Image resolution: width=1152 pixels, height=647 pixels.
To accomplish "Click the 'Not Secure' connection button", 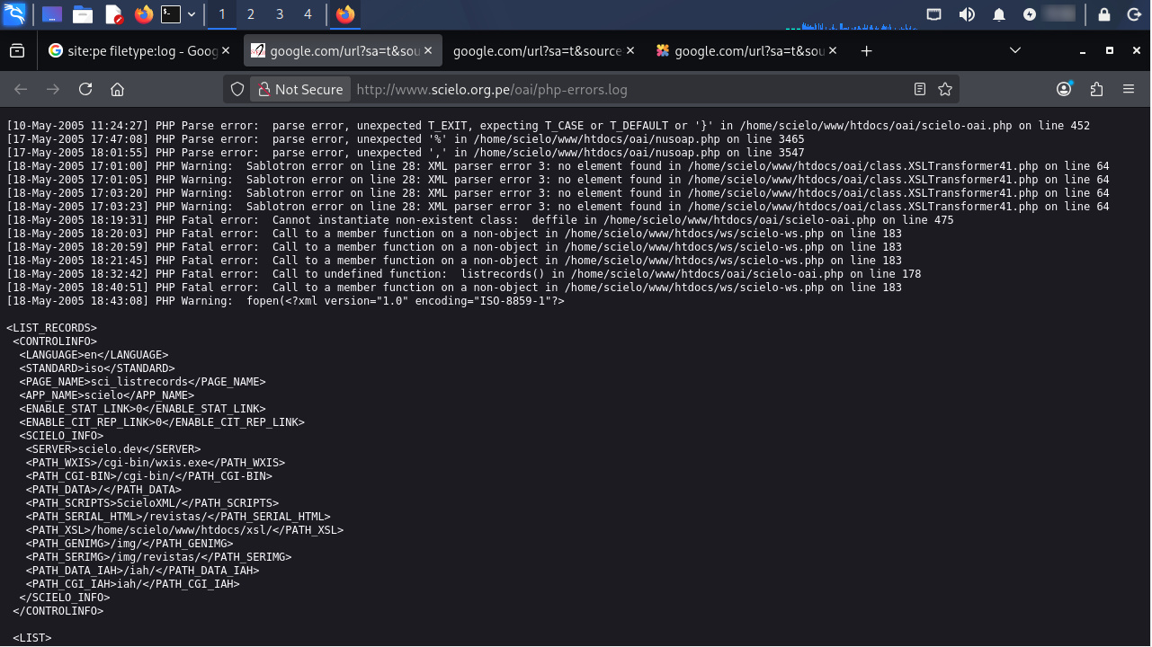I will [300, 89].
